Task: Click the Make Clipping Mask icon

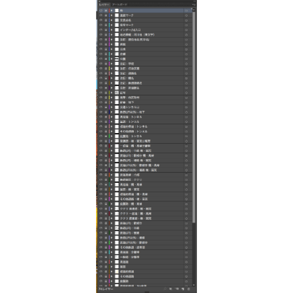Action: point(171,289)
